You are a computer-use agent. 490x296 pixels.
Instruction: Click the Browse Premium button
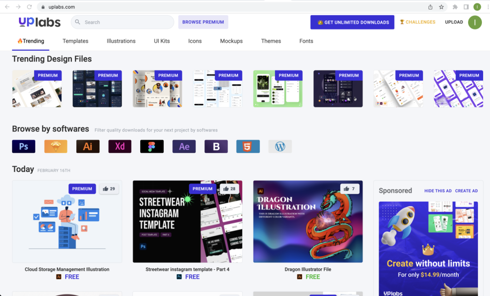tap(203, 22)
